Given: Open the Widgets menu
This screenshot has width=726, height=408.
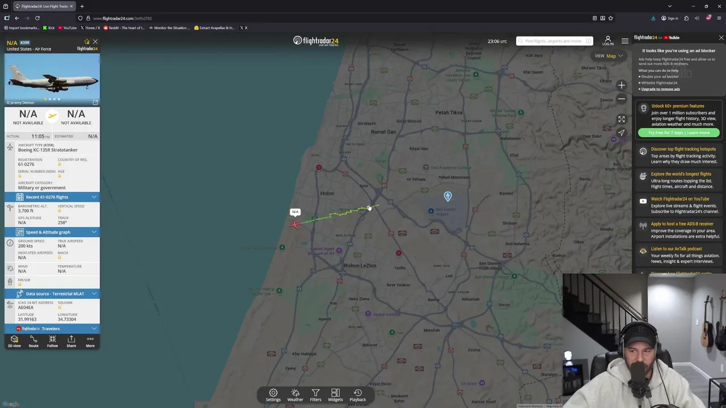Looking at the screenshot, I should (335, 395).
